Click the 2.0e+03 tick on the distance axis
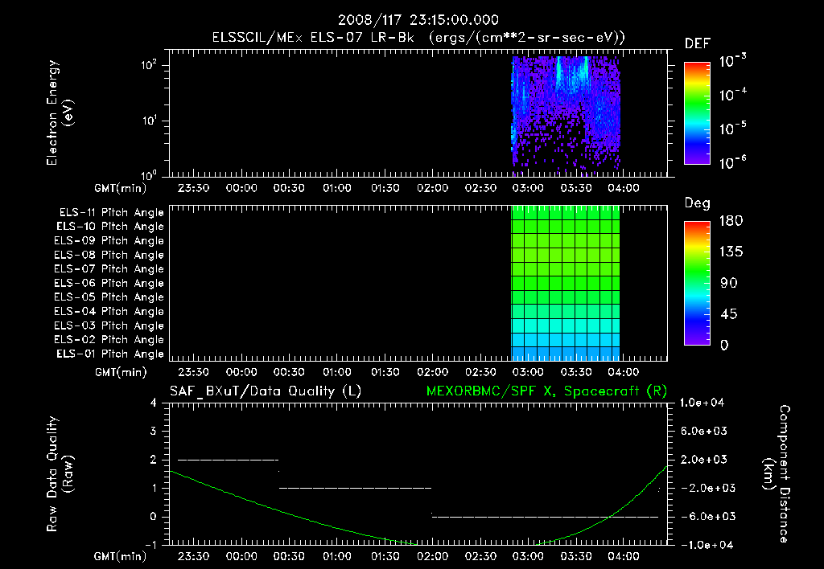Image resolution: width=824 pixels, height=569 pixels. click(x=704, y=460)
